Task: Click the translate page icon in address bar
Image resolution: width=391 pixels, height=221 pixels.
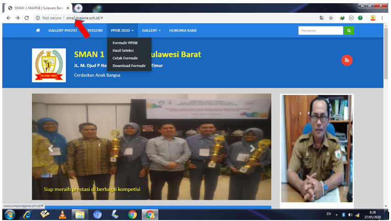Action: (x=322, y=18)
